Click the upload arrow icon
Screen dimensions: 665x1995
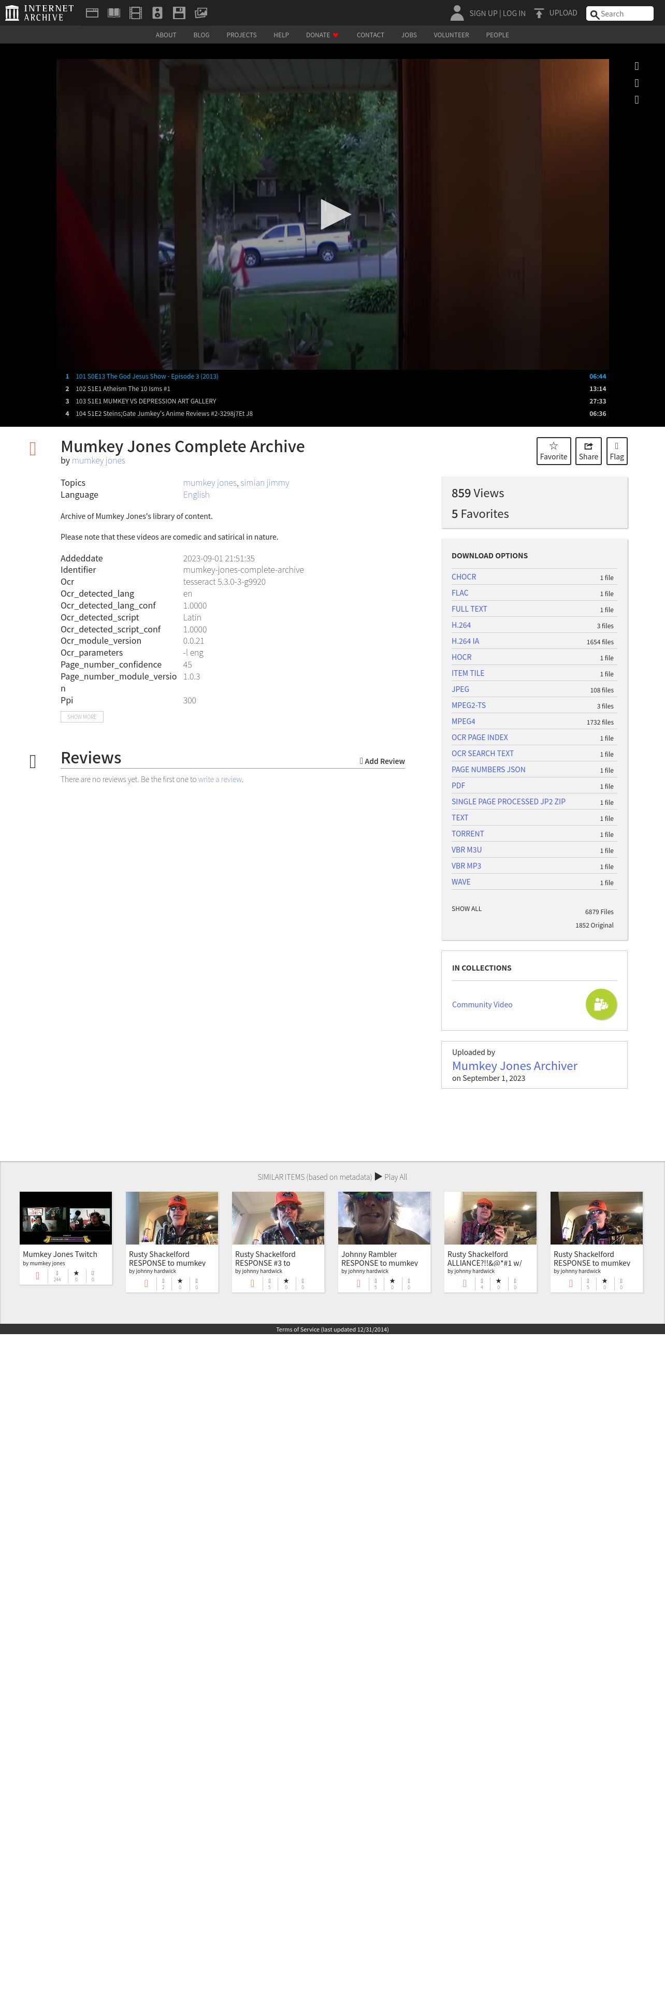(539, 13)
